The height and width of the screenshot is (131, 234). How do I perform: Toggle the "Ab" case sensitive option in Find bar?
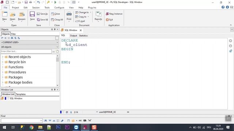(85, 120)
